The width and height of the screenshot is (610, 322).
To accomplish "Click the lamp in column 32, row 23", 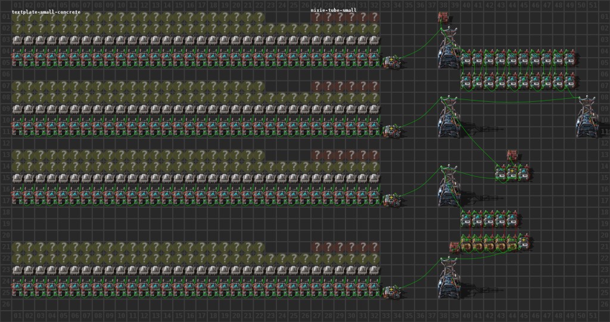I will [x=374, y=270].
